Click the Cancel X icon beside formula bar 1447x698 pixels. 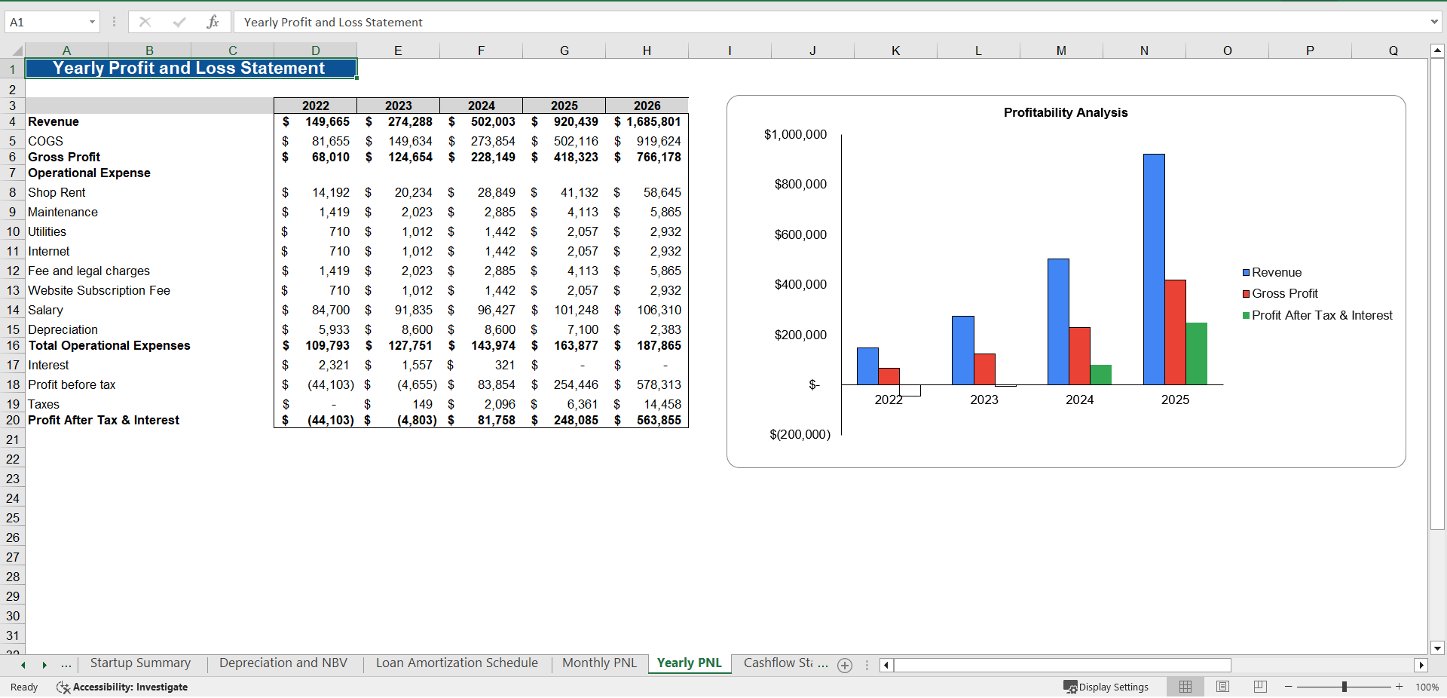pyautogui.click(x=145, y=22)
